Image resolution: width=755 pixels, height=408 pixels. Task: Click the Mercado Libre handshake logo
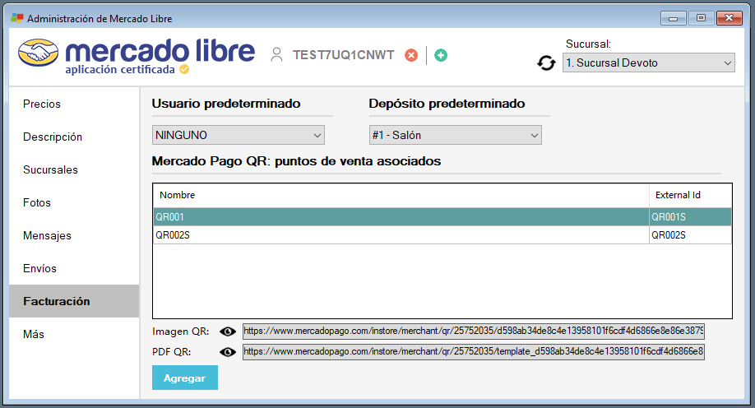click(38, 53)
